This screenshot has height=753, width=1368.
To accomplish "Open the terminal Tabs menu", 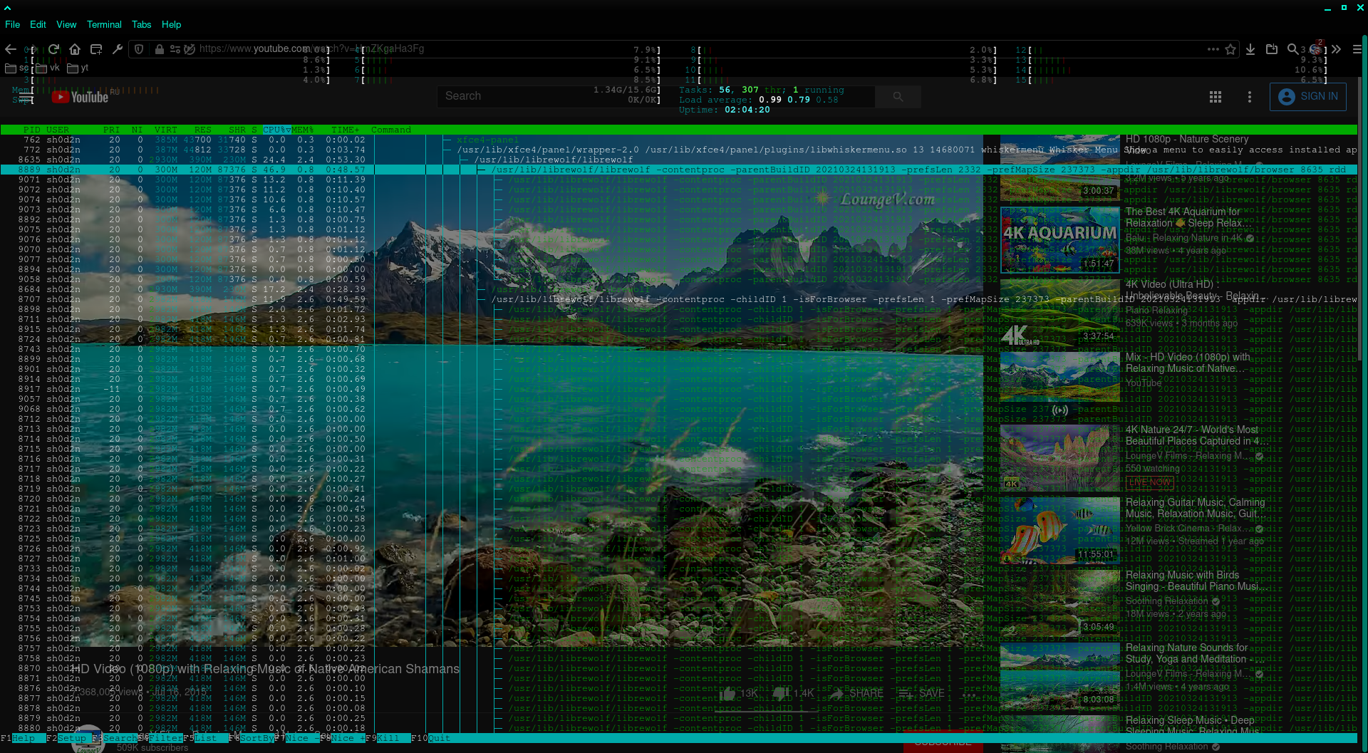I will pyautogui.click(x=141, y=24).
